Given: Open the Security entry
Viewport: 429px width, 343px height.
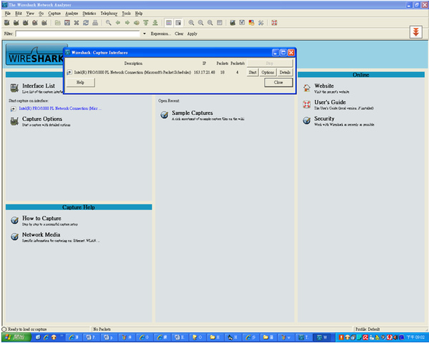Looking at the screenshot, I should coord(324,119).
